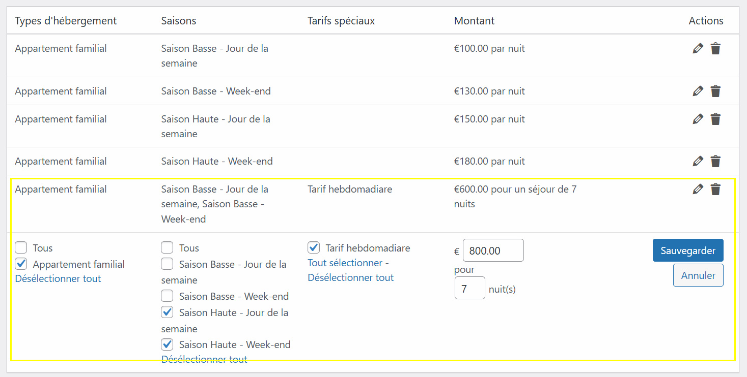Delete the €150.00 per night rate
Image resolution: width=747 pixels, height=377 pixels.
click(x=715, y=119)
